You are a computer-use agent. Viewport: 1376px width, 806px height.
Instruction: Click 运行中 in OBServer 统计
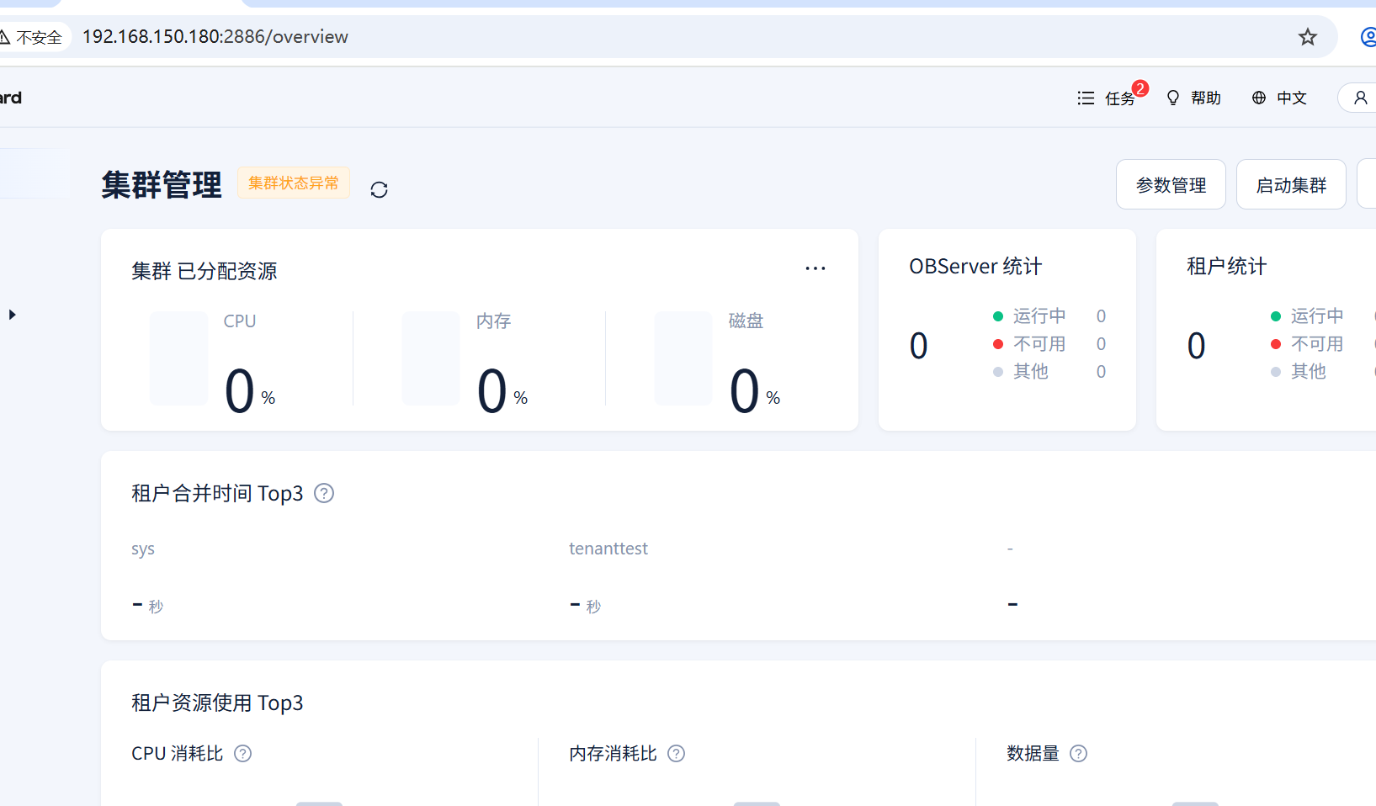click(1039, 316)
